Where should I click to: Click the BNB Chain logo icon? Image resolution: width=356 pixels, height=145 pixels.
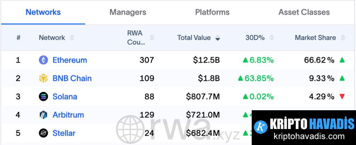pos(43,78)
